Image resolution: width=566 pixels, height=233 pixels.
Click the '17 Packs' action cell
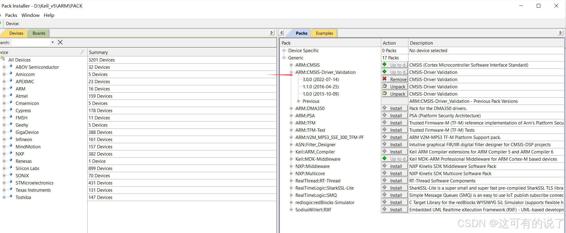pos(395,58)
